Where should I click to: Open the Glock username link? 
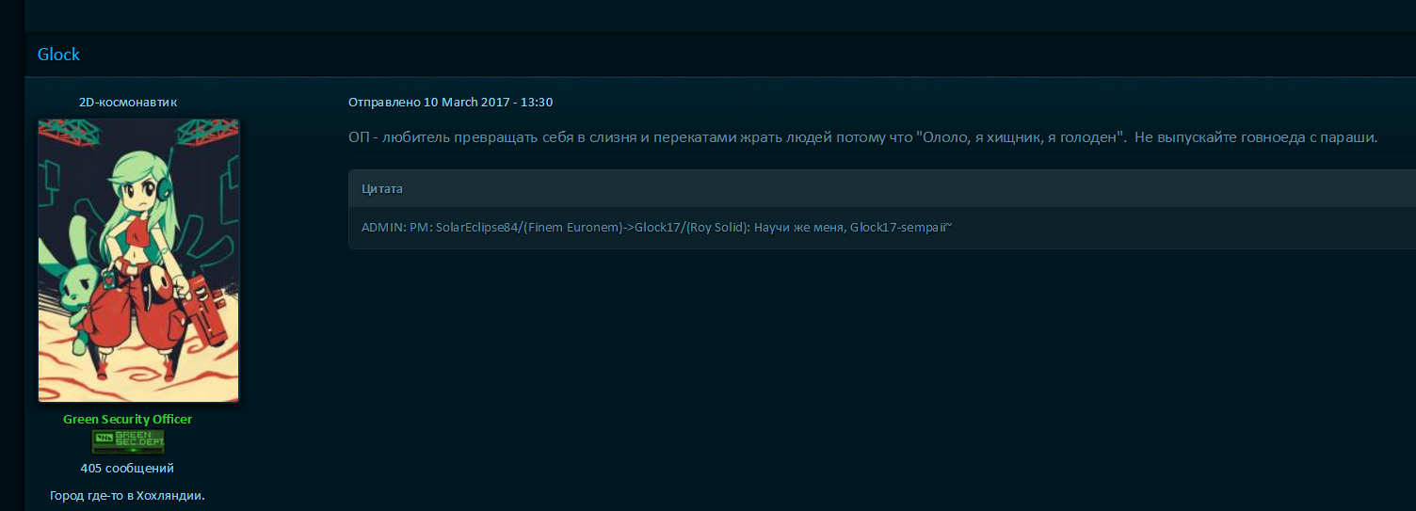pyautogui.click(x=58, y=55)
